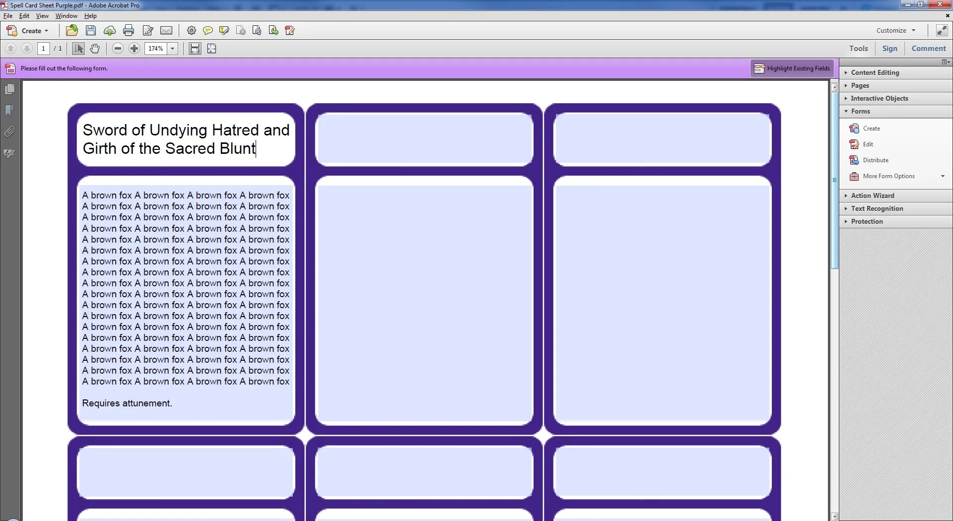
Task: Choose the Select tool cursor icon
Action: [x=78, y=49]
